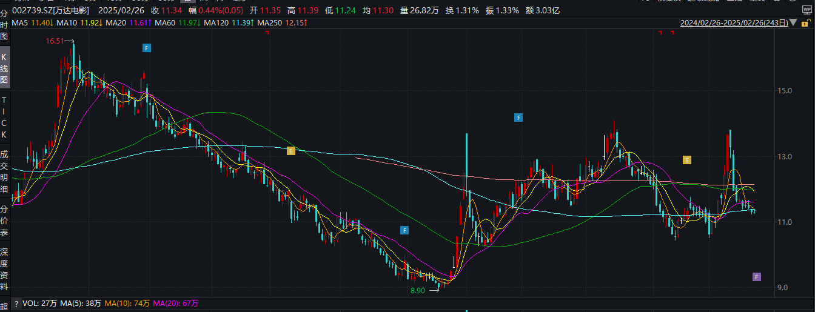Screen dimensions: 815x312
Task: Open the TICK sidebar tab
Action: click(4, 117)
